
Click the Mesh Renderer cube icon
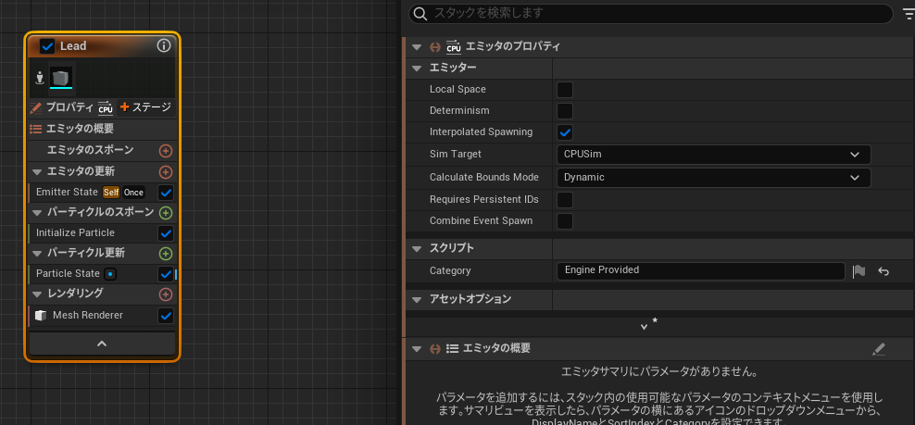pos(41,315)
